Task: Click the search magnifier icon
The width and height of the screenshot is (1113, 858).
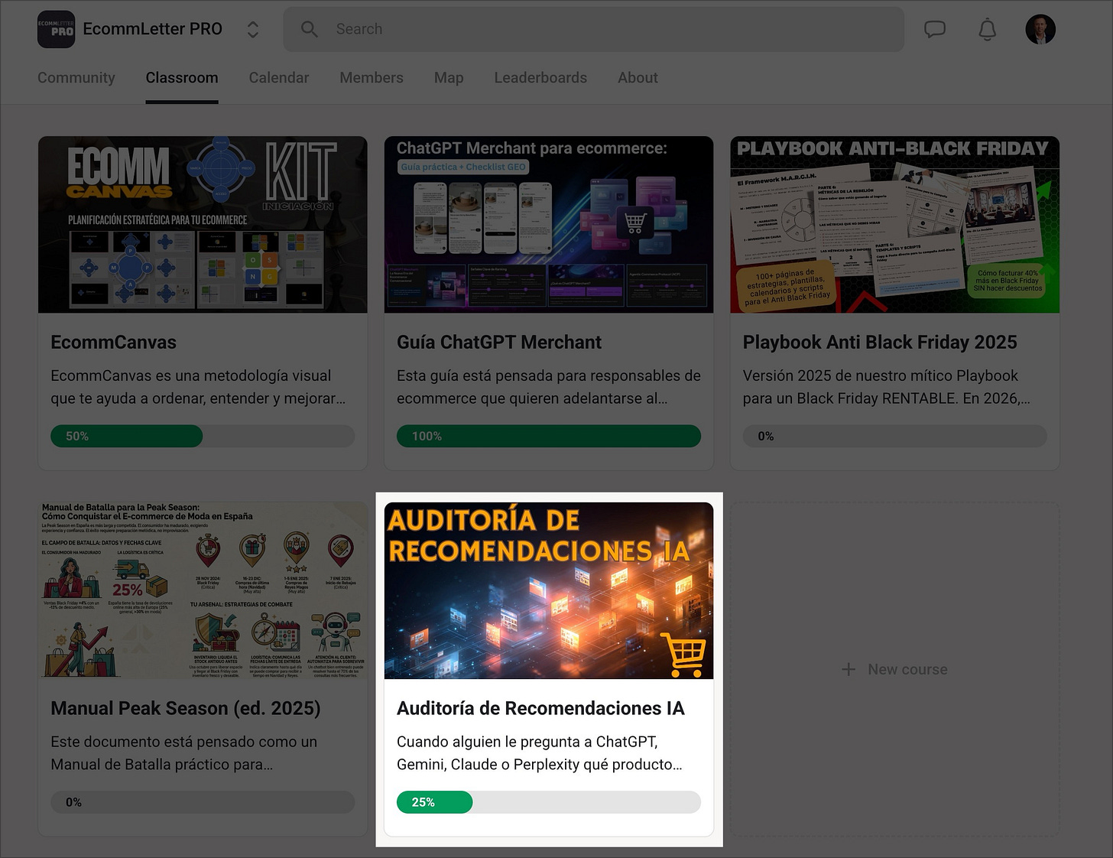Action: (x=309, y=29)
